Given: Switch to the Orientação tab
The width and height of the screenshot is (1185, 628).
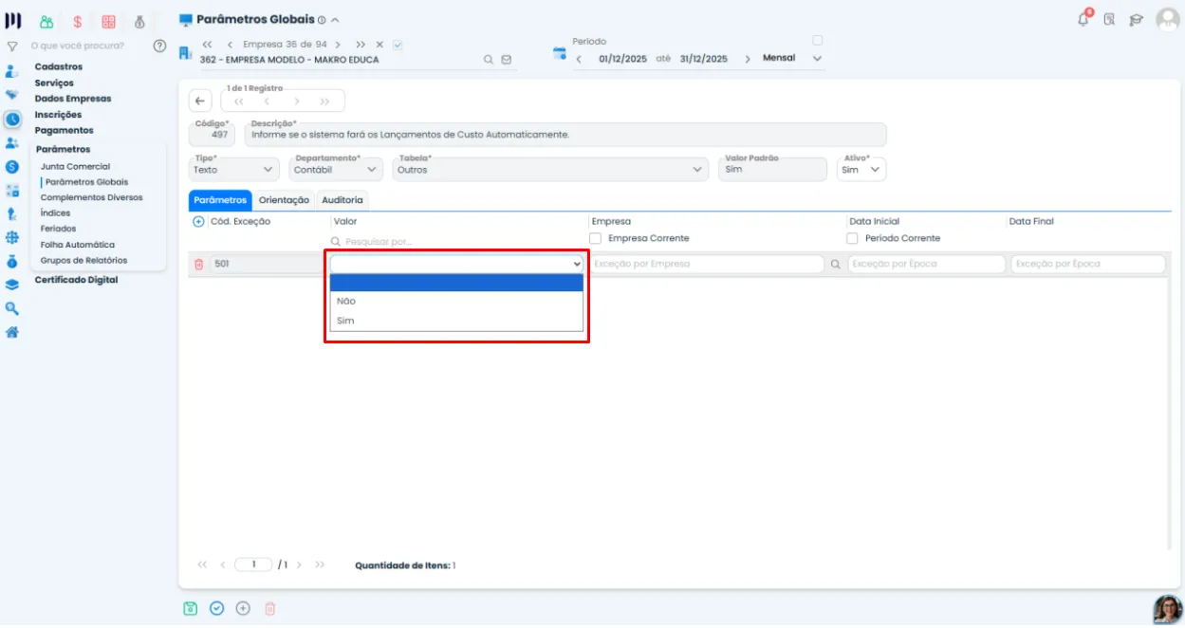Looking at the screenshot, I should pyautogui.click(x=284, y=200).
